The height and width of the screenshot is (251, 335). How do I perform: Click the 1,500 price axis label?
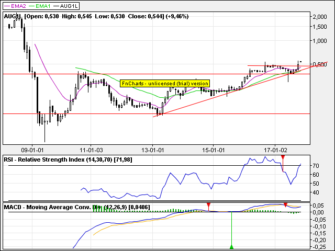(320, 27)
